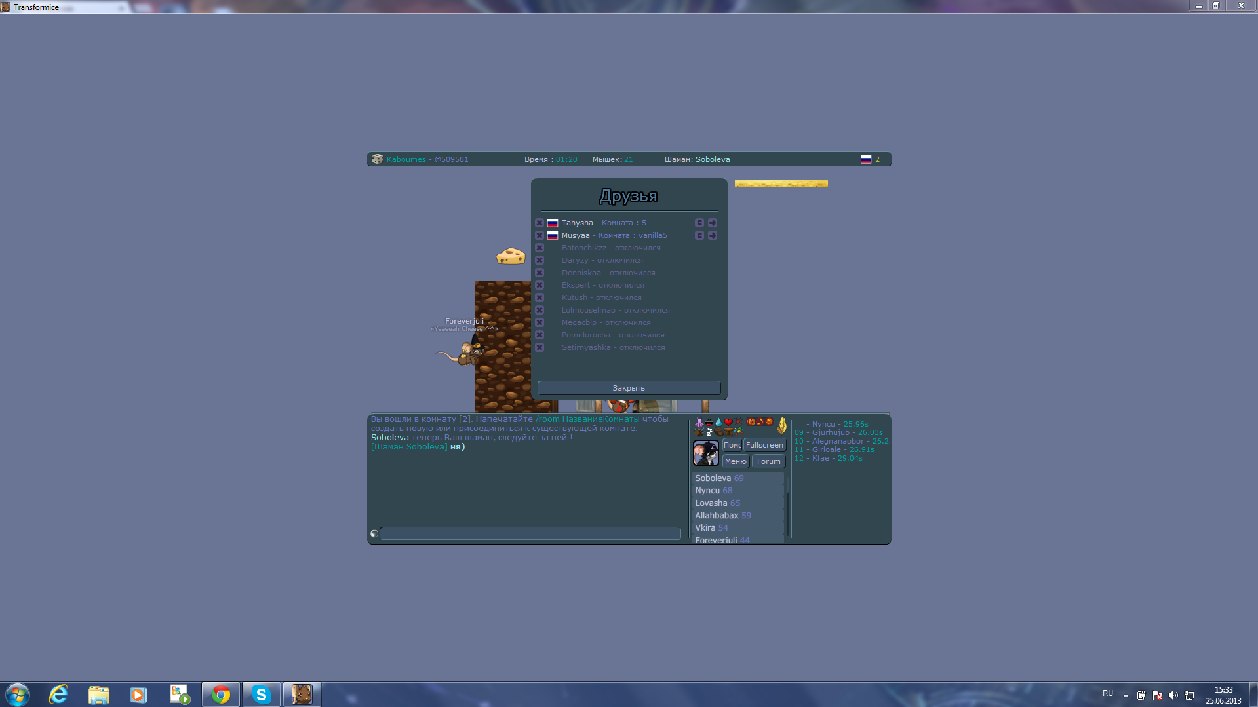Screen dimensions: 1258x707
Task: Use the Zzz sleep emote
Action: pyautogui.click(x=709, y=431)
